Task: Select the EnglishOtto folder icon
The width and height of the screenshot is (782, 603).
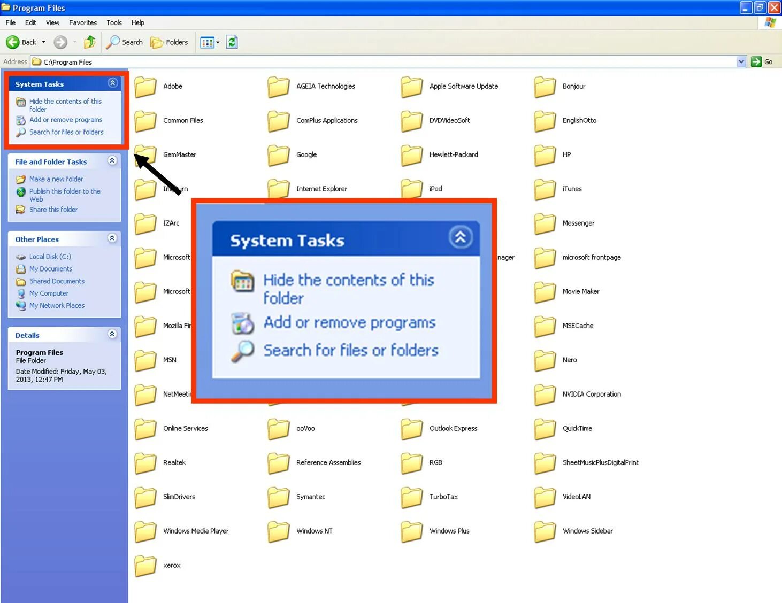Action: 545,121
